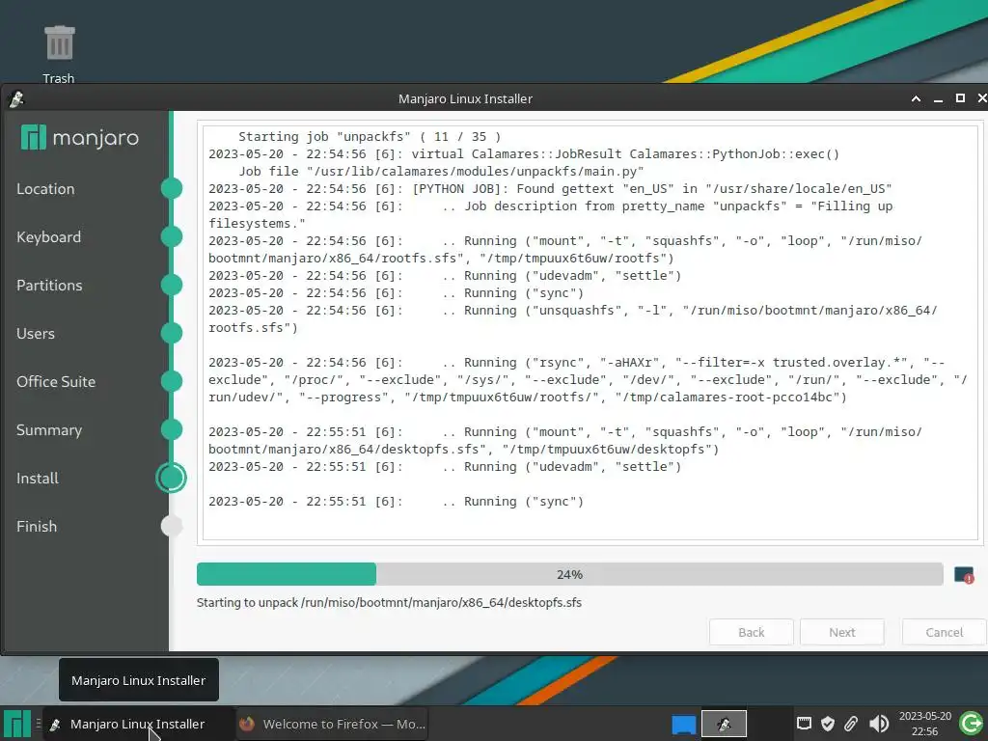Click the Firefox icon in taskbar
The image size is (988, 741).
pos(247,724)
